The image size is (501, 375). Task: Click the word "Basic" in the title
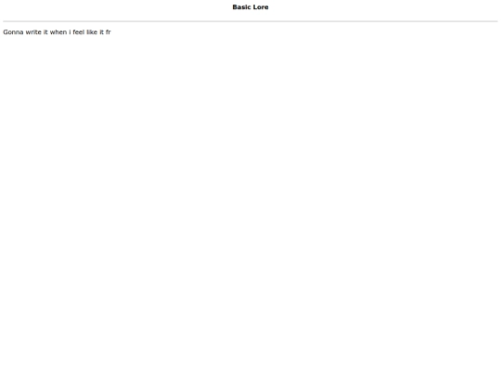pyautogui.click(x=241, y=7)
